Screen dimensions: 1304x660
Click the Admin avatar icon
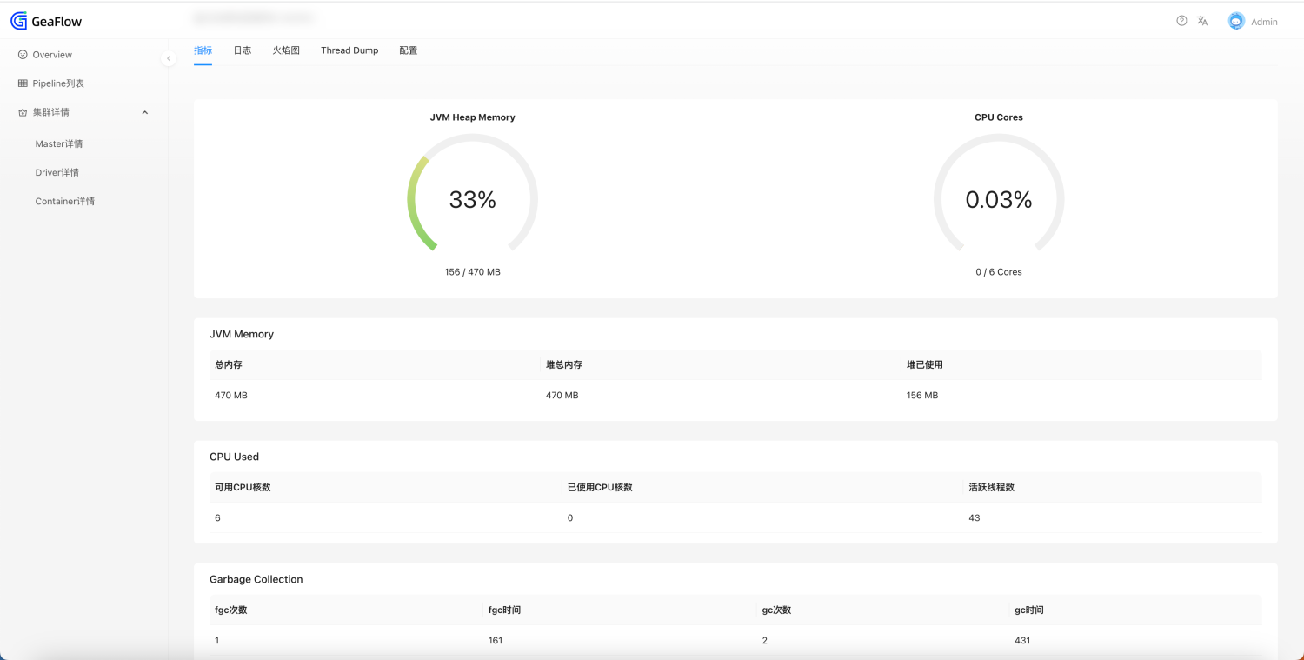(1234, 20)
